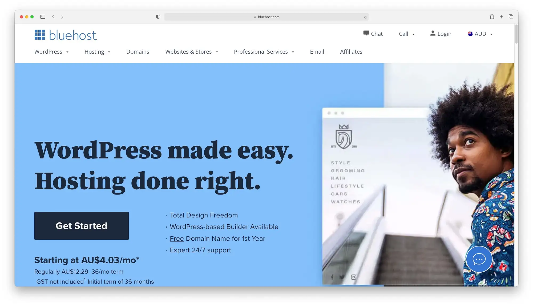Expand the AUD currency selector dropdown

point(480,33)
